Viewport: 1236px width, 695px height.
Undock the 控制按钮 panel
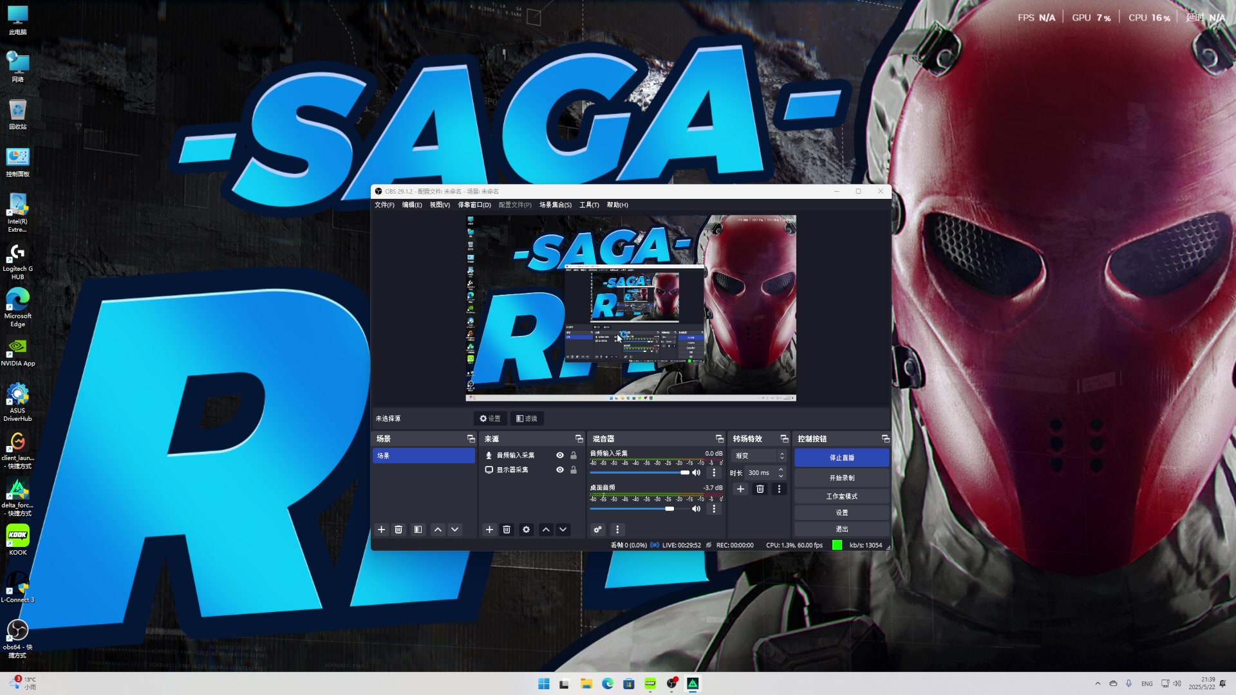coord(886,438)
